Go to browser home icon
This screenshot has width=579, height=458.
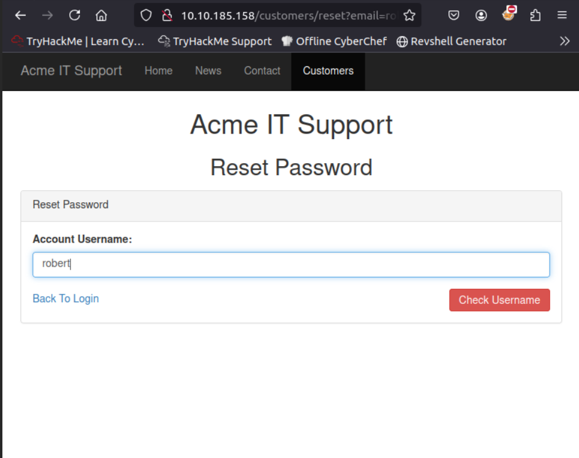point(102,16)
